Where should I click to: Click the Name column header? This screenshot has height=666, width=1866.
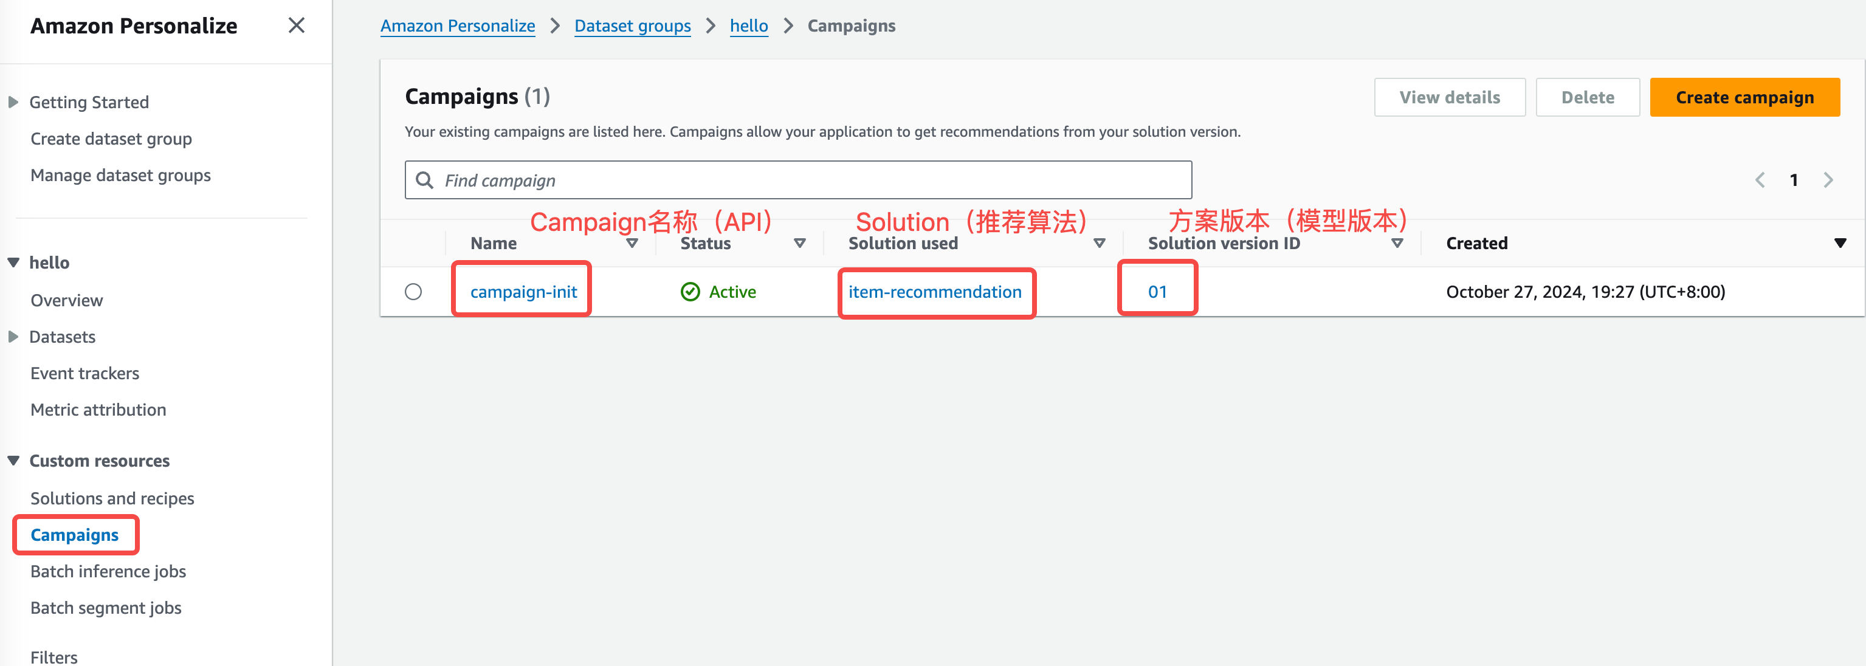coord(494,243)
